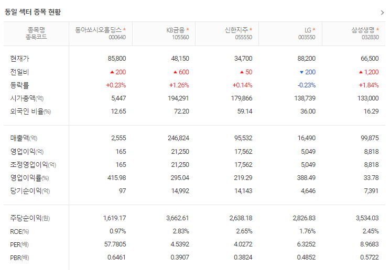Select stock code 032830
Viewport: 390px width, 270px height.
[x=371, y=37]
